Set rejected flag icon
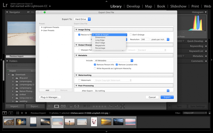 [x=89, y=106]
